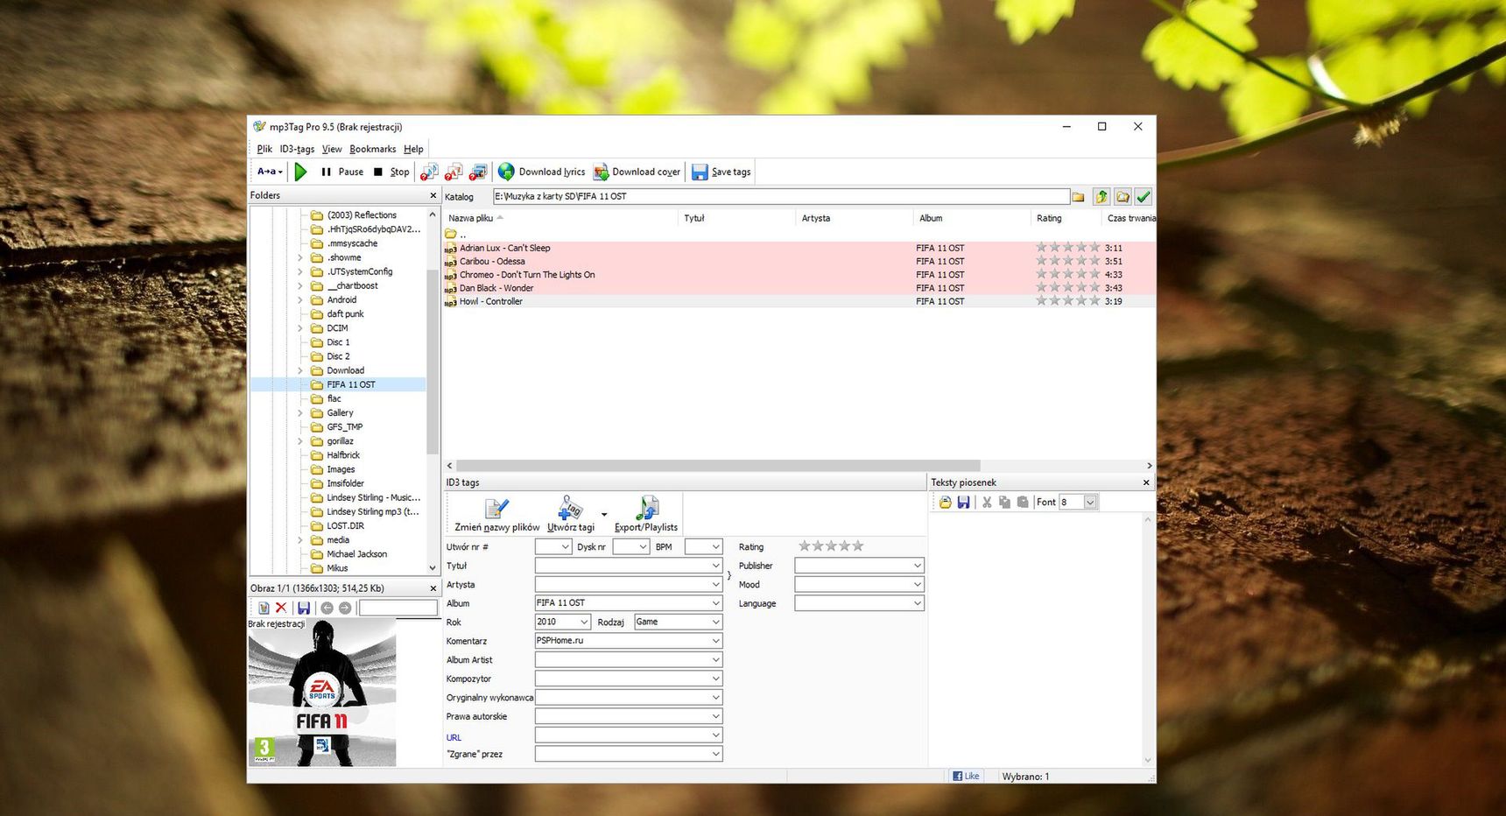This screenshot has width=1506, height=816.
Task: Click the picture stack toolbar icon
Action: (x=478, y=172)
